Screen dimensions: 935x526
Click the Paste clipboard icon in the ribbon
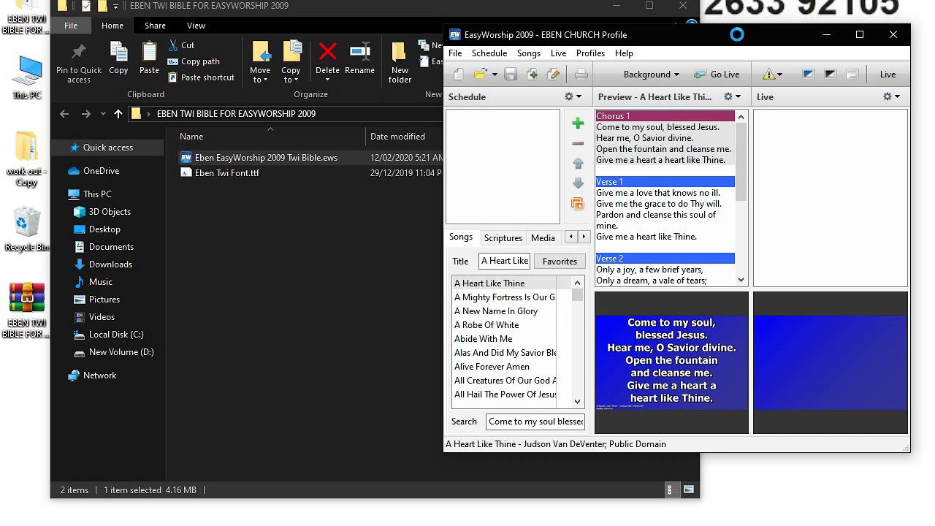point(149,58)
